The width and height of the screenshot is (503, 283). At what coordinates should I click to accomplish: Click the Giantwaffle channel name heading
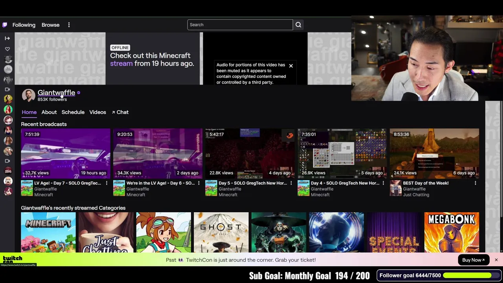click(56, 93)
